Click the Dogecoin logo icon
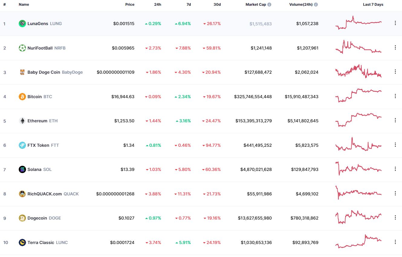402x257 pixels. tap(22, 218)
